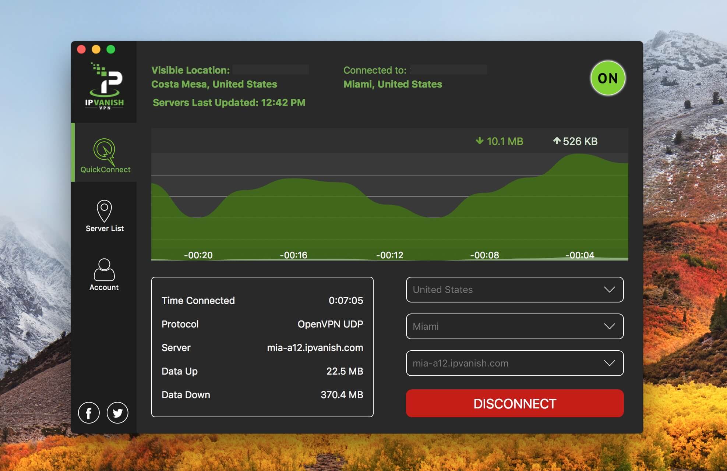The width and height of the screenshot is (727, 471).
Task: Click the IPVanish VPN logo
Action: 105,86
